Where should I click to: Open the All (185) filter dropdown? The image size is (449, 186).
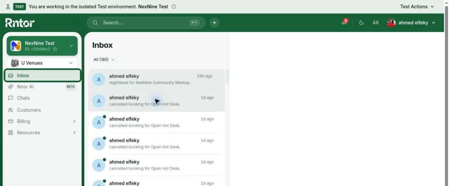pyautogui.click(x=104, y=60)
